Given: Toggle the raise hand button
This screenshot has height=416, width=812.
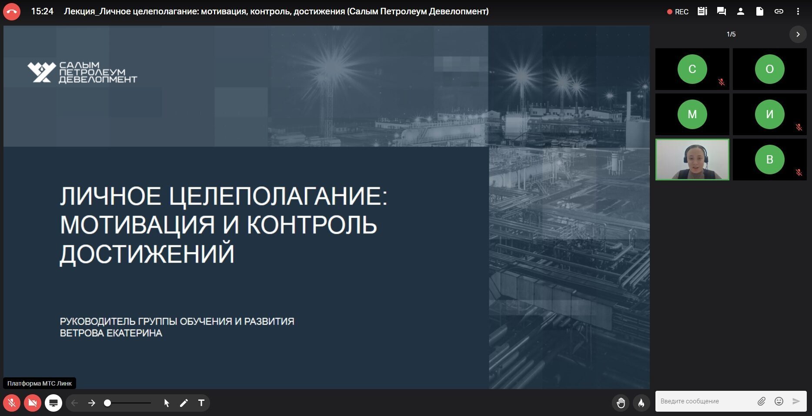Looking at the screenshot, I should [621, 403].
